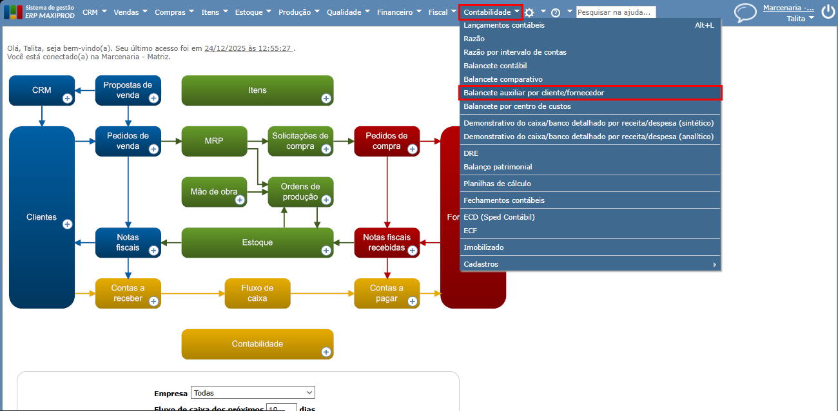838x411 pixels.
Task: Select DRE menu item
Action: tap(590, 153)
